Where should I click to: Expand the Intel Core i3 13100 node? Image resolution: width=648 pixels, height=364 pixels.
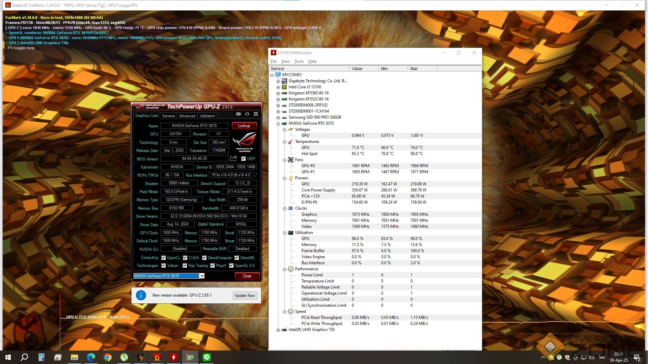pos(278,87)
